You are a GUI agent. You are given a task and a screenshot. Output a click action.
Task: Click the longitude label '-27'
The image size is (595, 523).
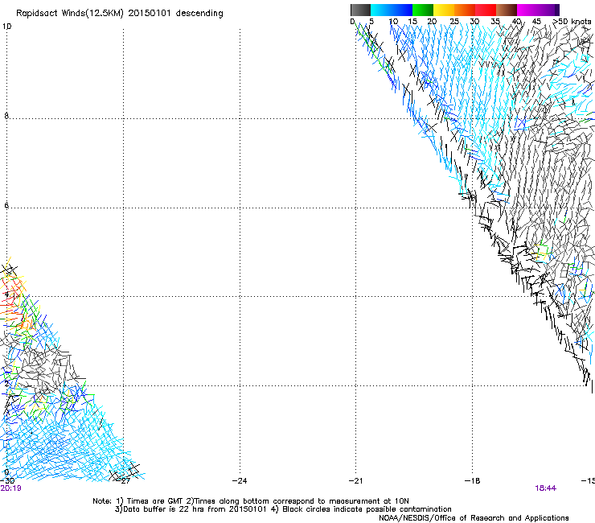(123, 480)
